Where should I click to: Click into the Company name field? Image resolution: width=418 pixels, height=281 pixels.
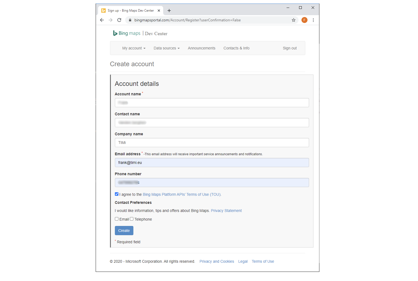tap(212, 143)
